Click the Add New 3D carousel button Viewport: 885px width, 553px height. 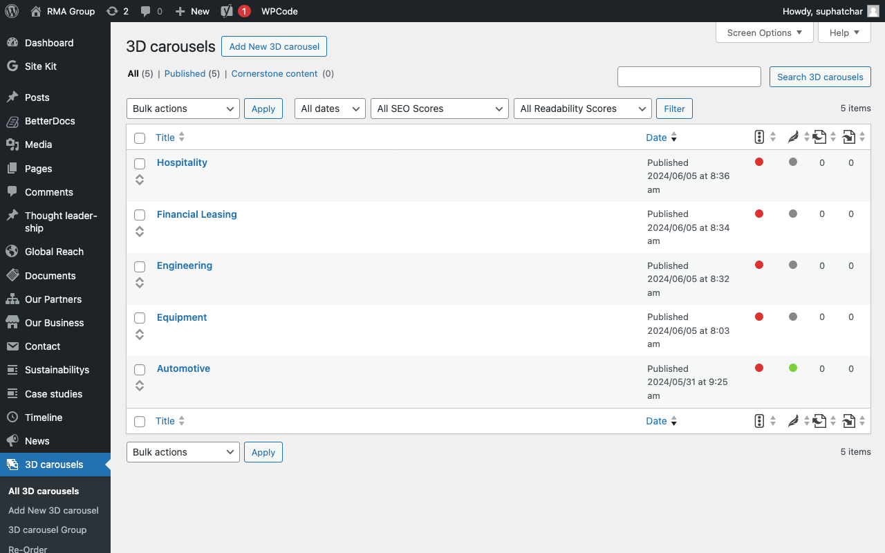[x=274, y=46]
